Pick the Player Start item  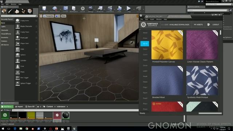pos(26,43)
